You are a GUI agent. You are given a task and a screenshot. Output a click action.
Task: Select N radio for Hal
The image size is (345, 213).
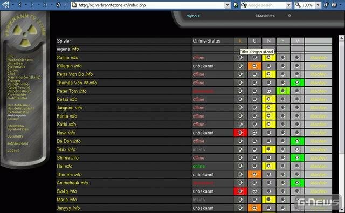(x=268, y=166)
